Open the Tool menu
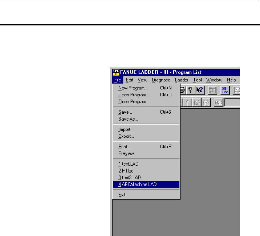The width and height of the screenshot is (260, 236). tap(197, 80)
